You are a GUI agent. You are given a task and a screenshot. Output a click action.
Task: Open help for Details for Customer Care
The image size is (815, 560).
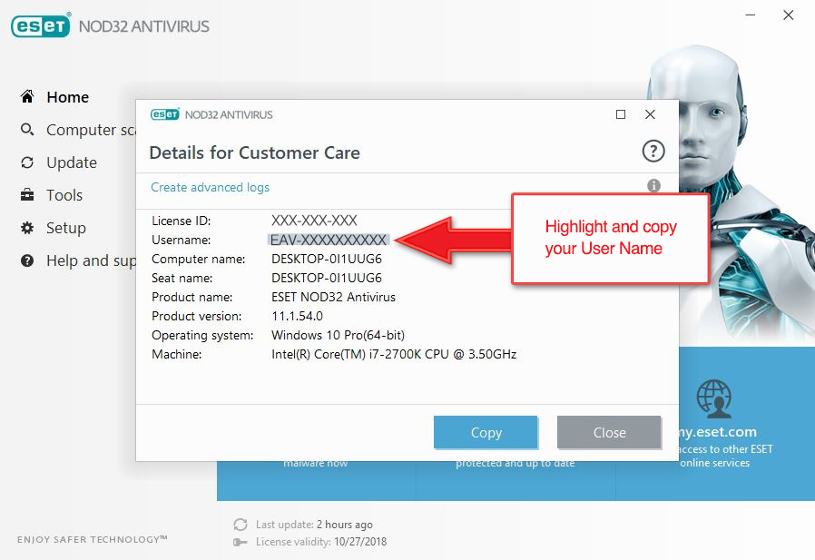click(x=653, y=152)
